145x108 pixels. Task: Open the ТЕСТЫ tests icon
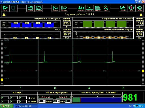(123, 8)
